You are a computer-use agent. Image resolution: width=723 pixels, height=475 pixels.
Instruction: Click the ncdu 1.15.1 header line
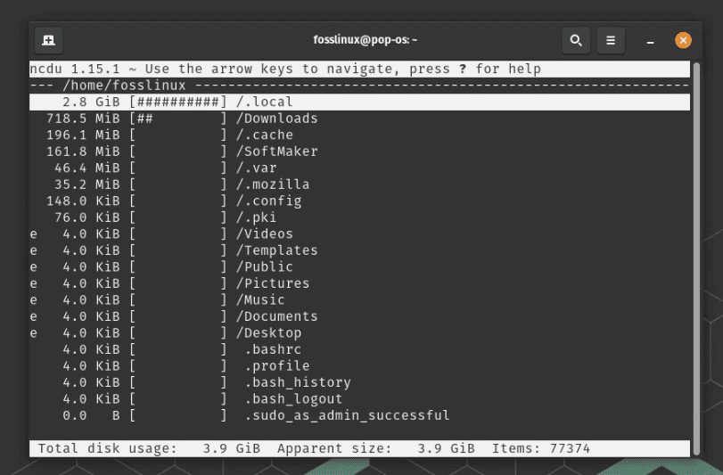pyautogui.click(x=359, y=70)
